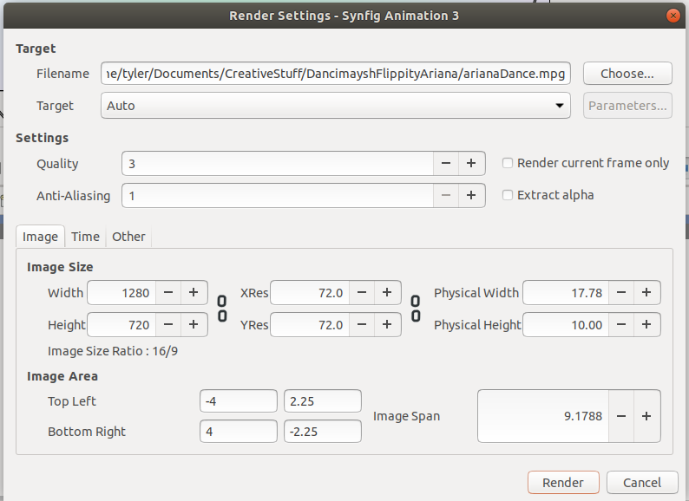This screenshot has width=689, height=501.
Task: Open the Target dropdown set to Auto
Action: [335, 106]
